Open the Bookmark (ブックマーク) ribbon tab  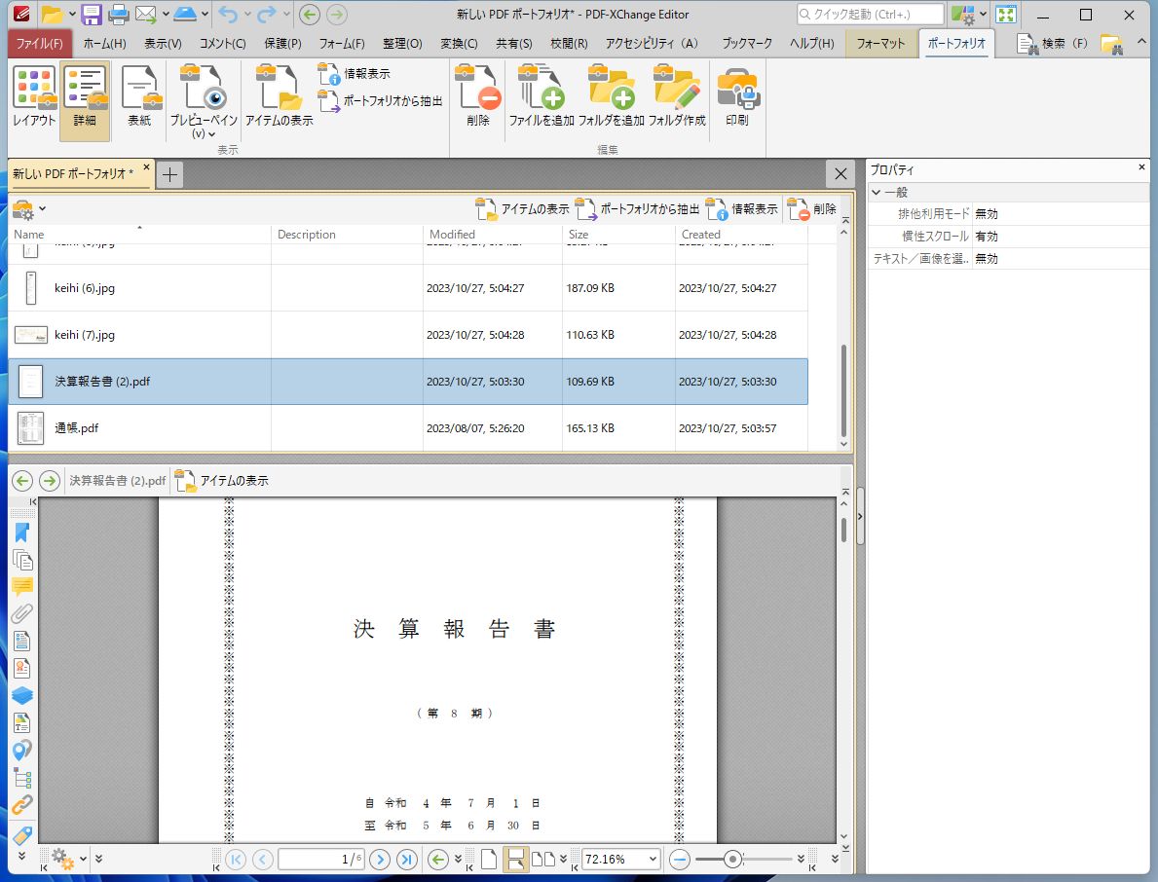[747, 44]
